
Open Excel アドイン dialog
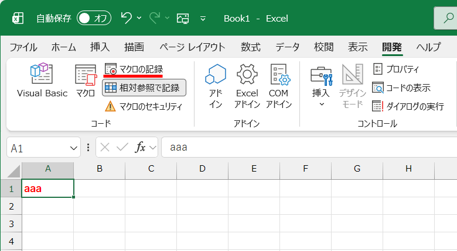[x=247, y=86]
